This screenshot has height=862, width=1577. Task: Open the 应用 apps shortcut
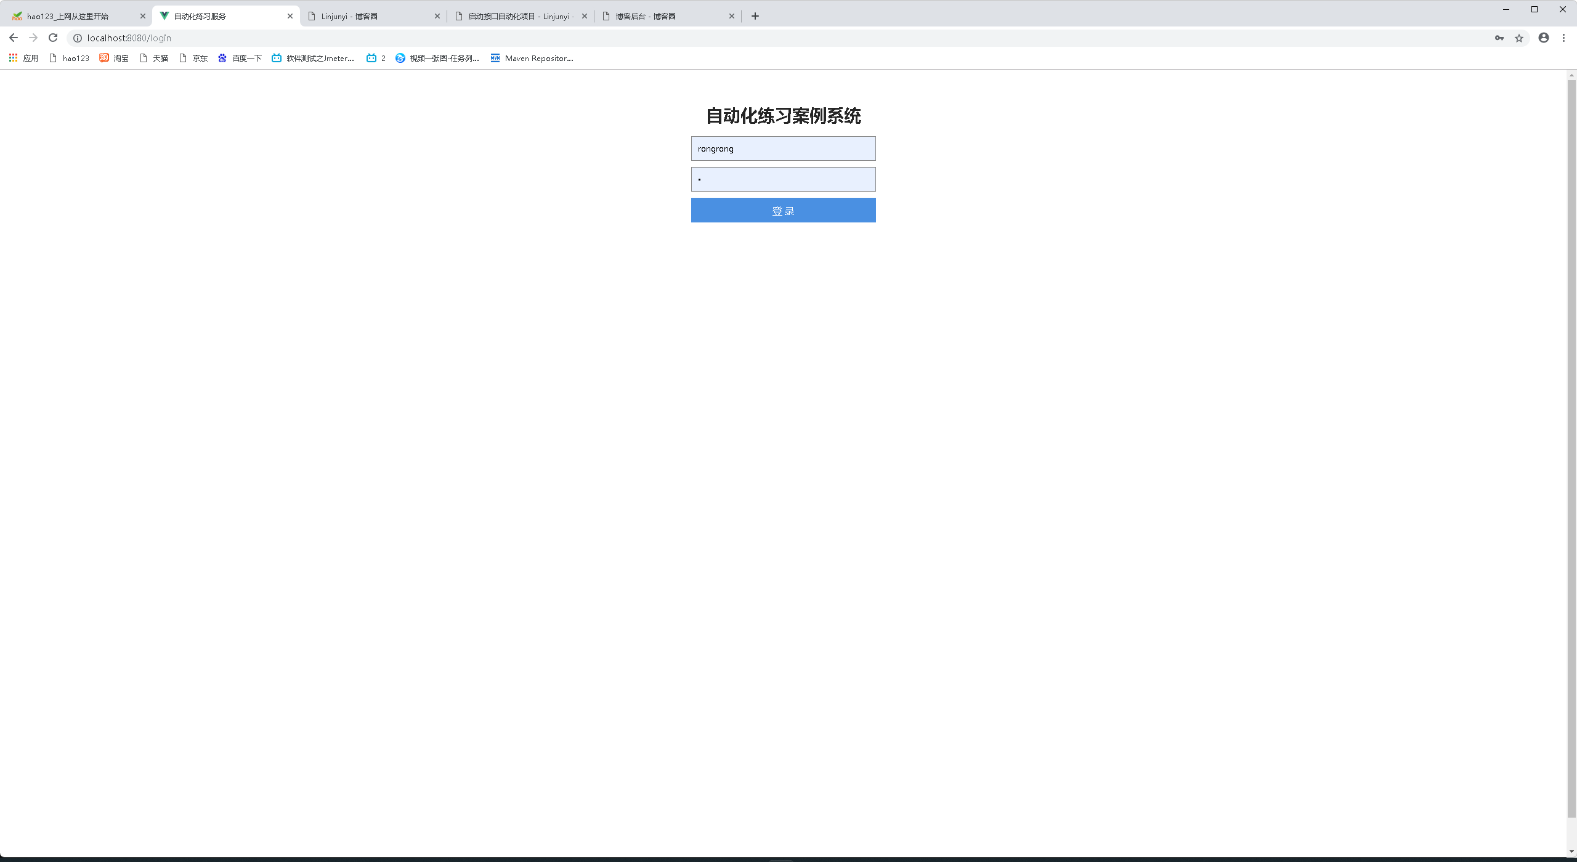(23, 58)
